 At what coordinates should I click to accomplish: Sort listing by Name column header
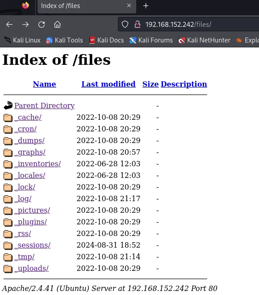click(x=44, y=84)
